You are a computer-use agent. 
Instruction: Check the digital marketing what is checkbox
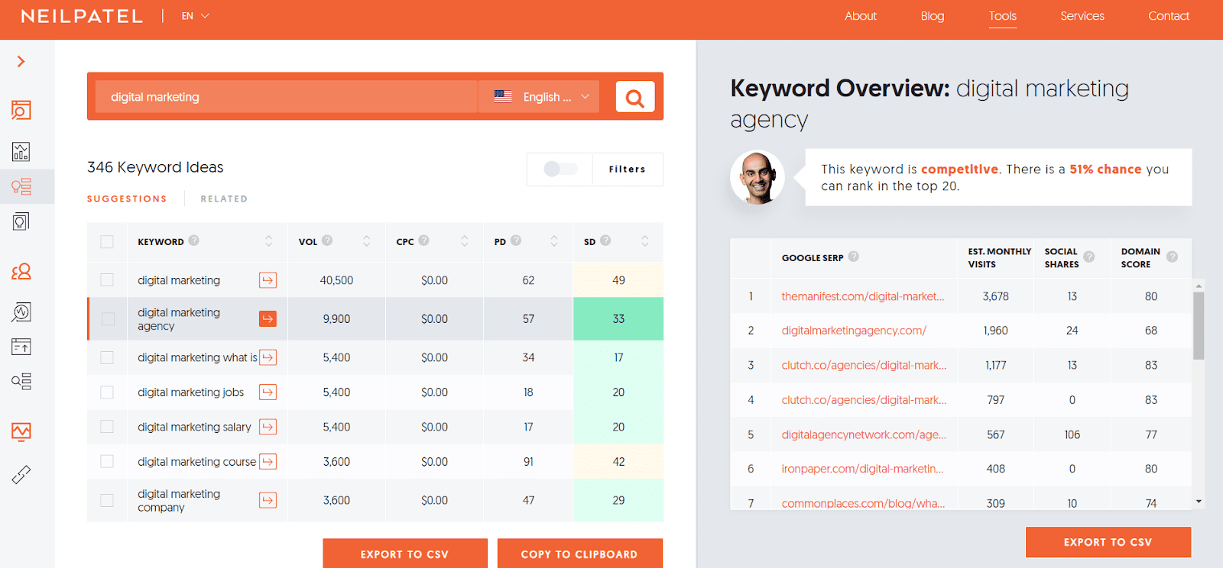[107, 357]
